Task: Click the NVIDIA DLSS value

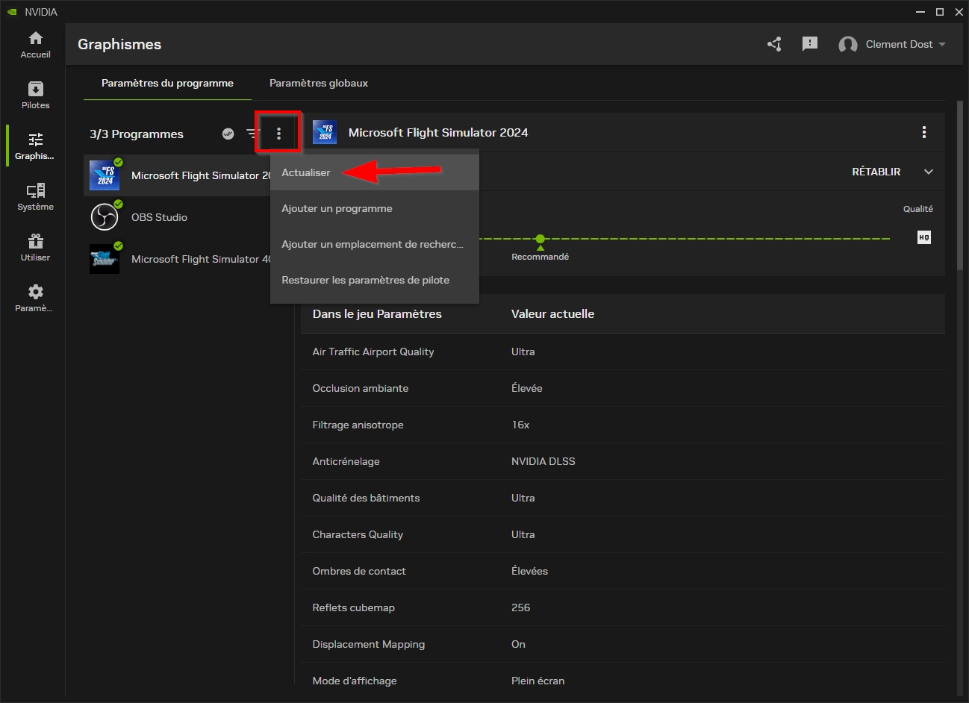Action: tap(543, 461)
